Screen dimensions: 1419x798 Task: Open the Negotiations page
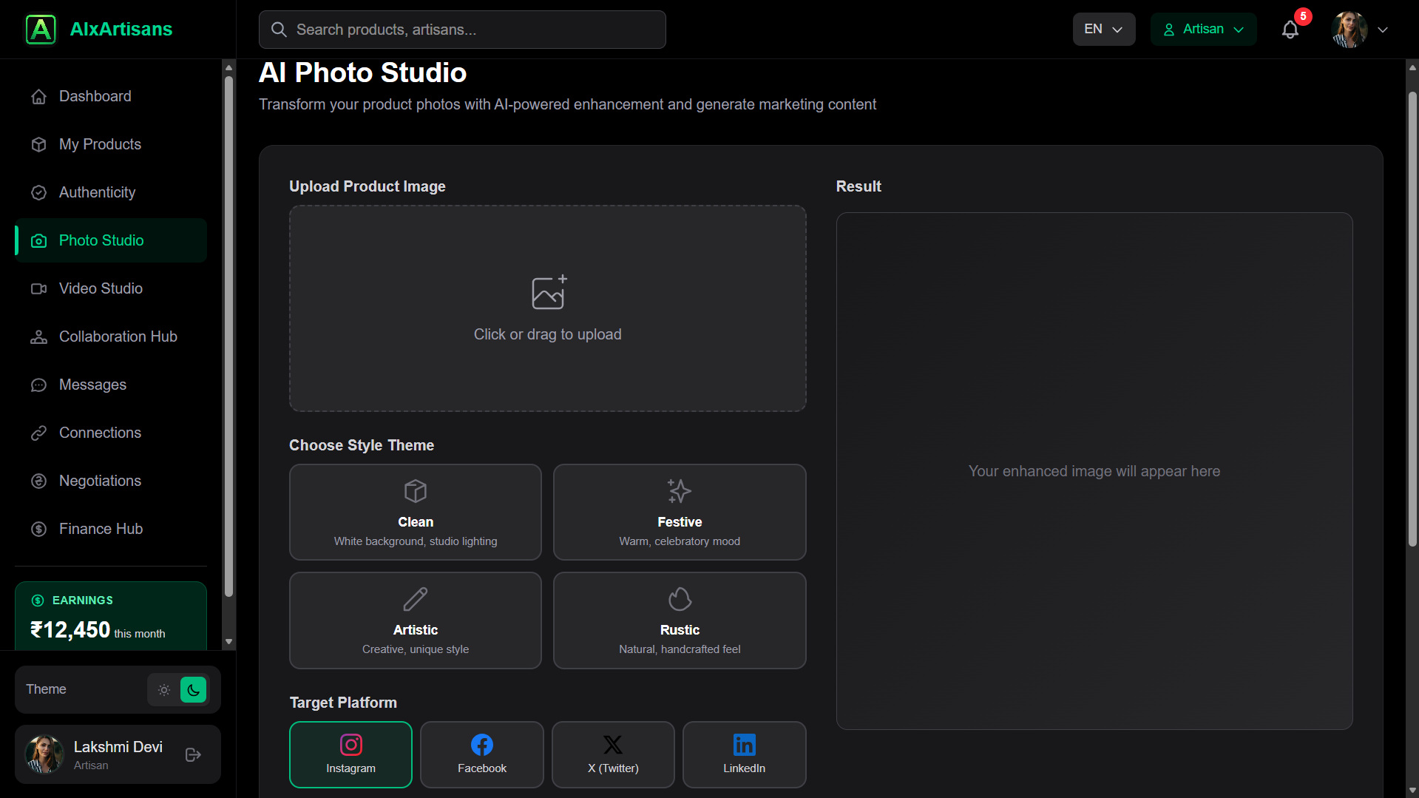pyautogui.click(x=111, y=481)
